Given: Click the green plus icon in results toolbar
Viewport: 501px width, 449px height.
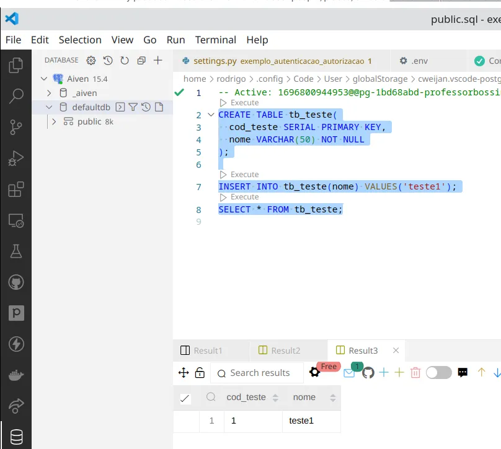Looking at the screenshot, I should [399, 372].
